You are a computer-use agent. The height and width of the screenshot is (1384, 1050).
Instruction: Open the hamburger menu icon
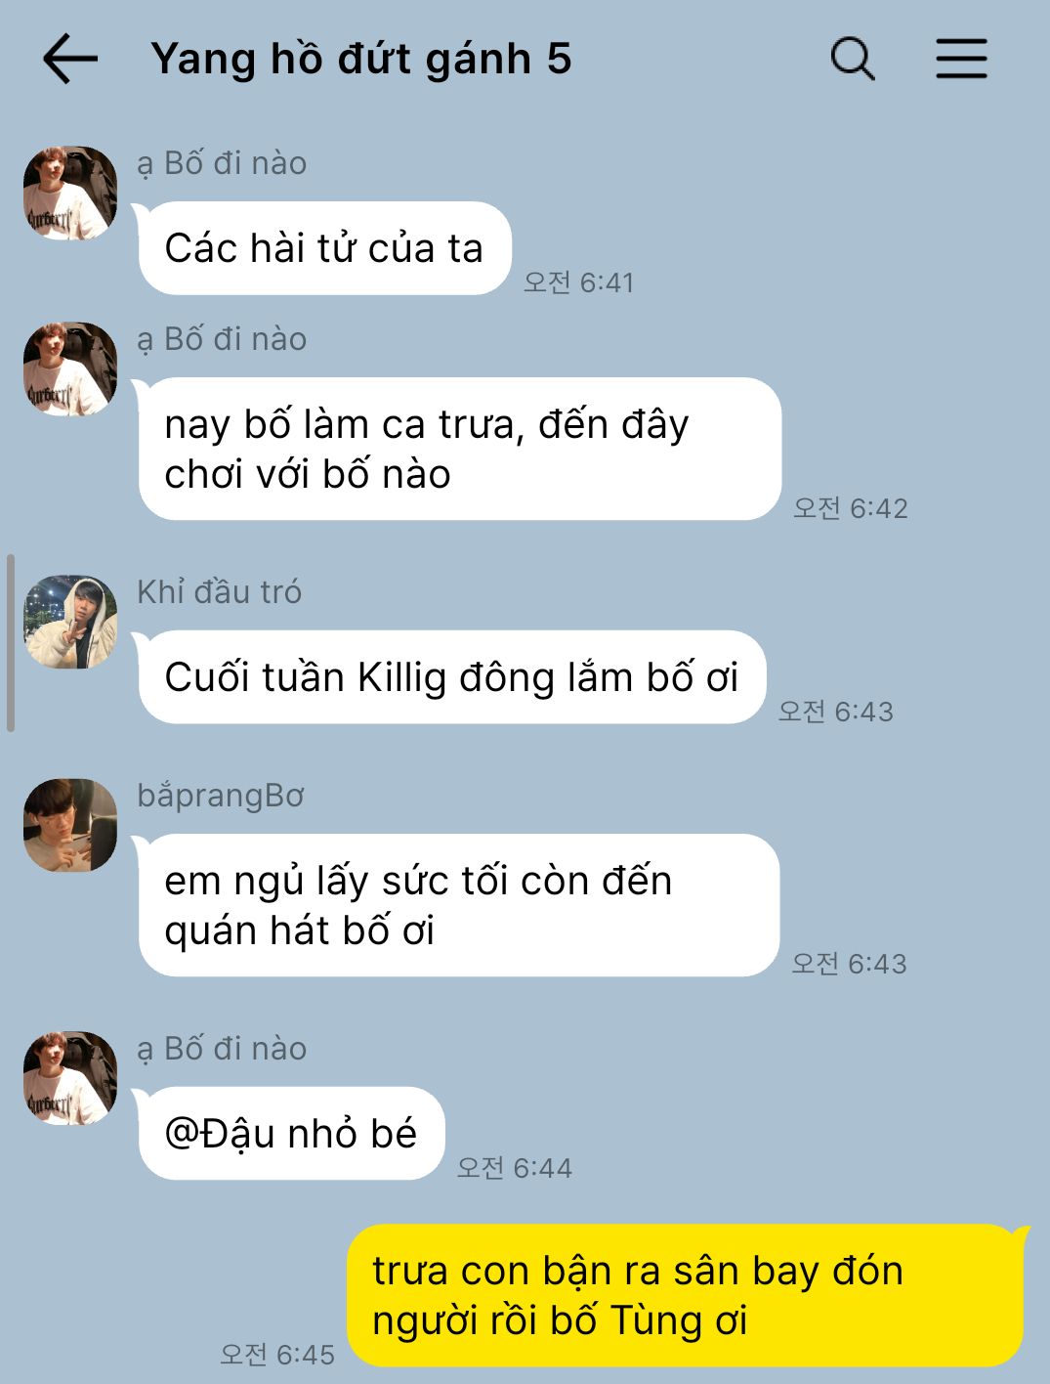961,59
